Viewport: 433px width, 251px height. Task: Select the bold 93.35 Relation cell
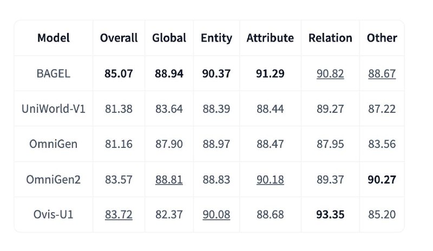[330, 215]
